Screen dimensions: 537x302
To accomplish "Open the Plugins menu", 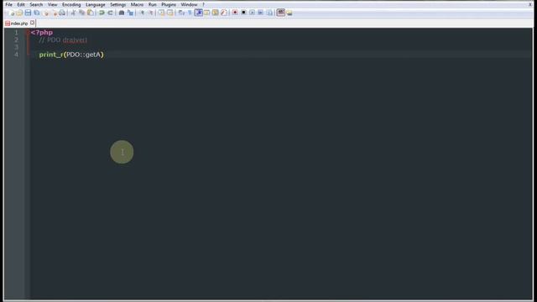I will point(169,4).
